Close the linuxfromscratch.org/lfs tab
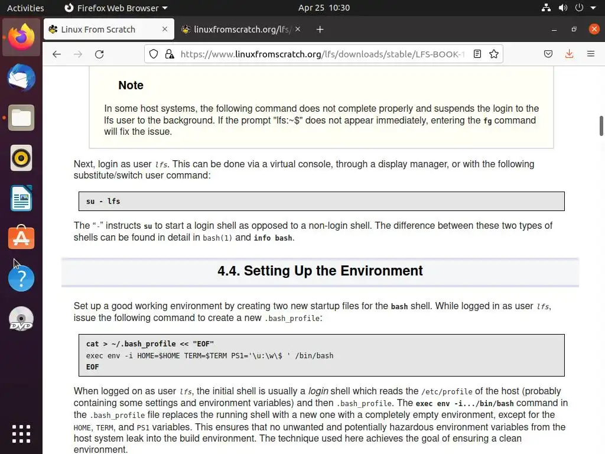 point(298,29)
